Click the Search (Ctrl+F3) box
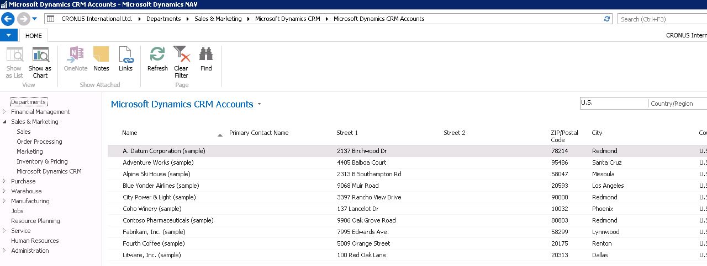This screenshot has height=266, width=707. coord(662,19)
